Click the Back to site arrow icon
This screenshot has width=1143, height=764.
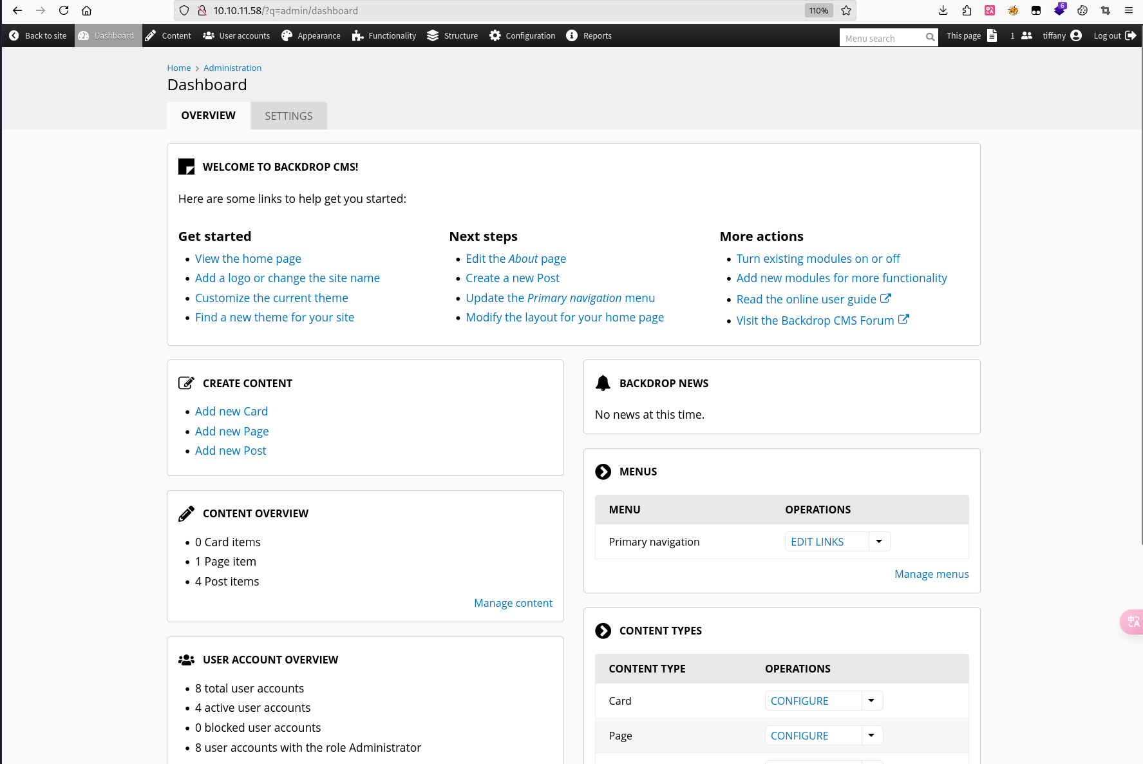pyautogui.click(x=14, y=35)
